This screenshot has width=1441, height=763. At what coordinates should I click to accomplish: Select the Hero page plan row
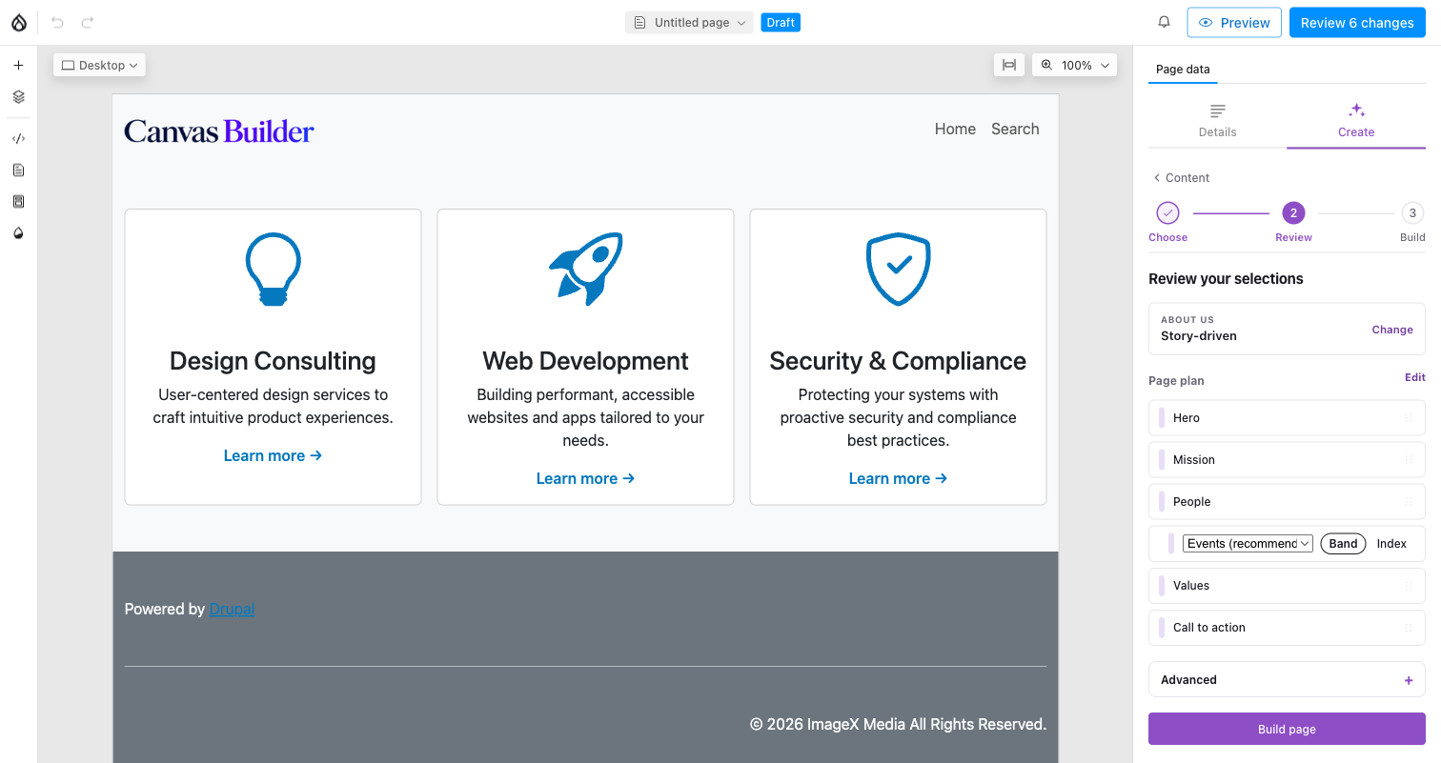pos(1287,418)
